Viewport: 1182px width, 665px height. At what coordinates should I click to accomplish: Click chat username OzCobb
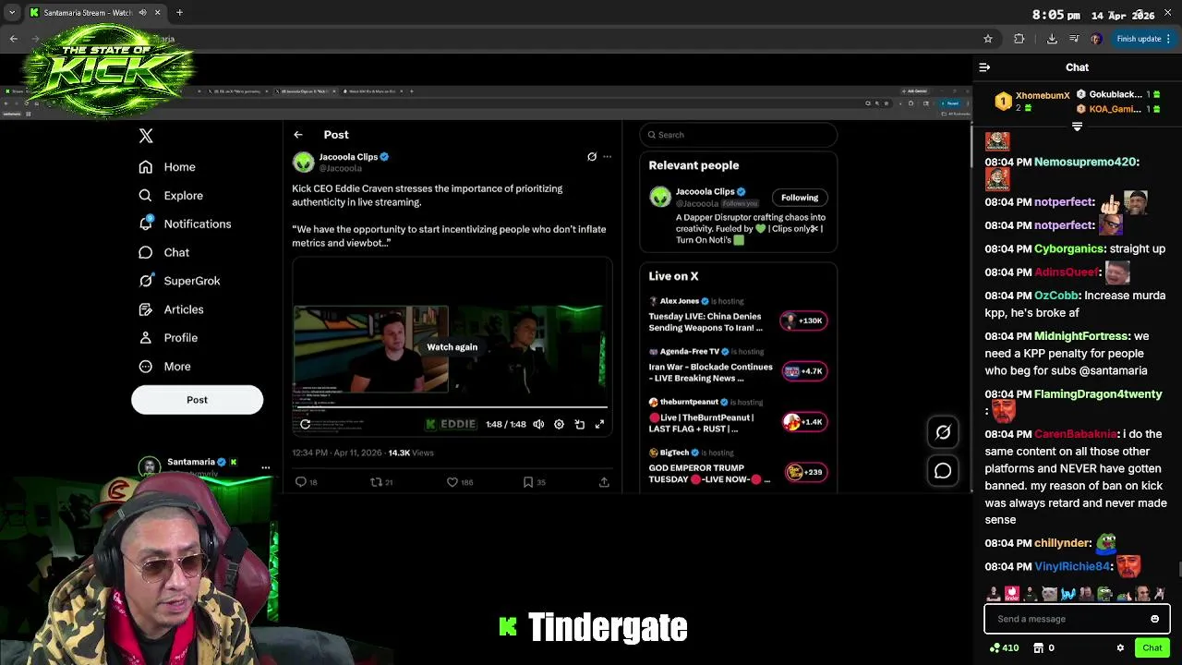1056,296
